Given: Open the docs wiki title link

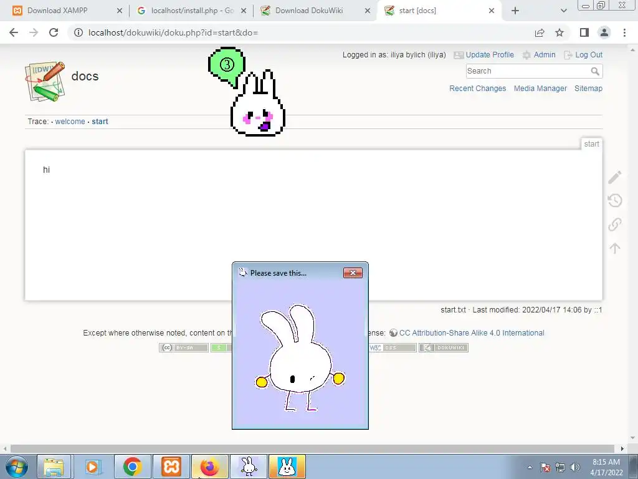Looking at the screenshot, I should point(85,76).
